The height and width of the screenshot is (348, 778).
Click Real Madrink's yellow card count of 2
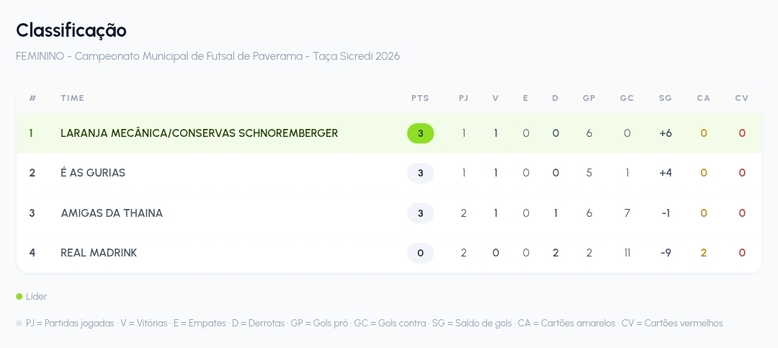coord(704,253)
